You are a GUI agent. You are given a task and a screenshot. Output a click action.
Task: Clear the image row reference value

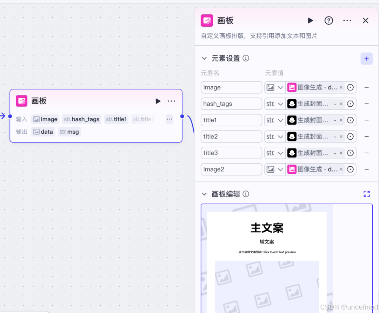coord(341,87)
